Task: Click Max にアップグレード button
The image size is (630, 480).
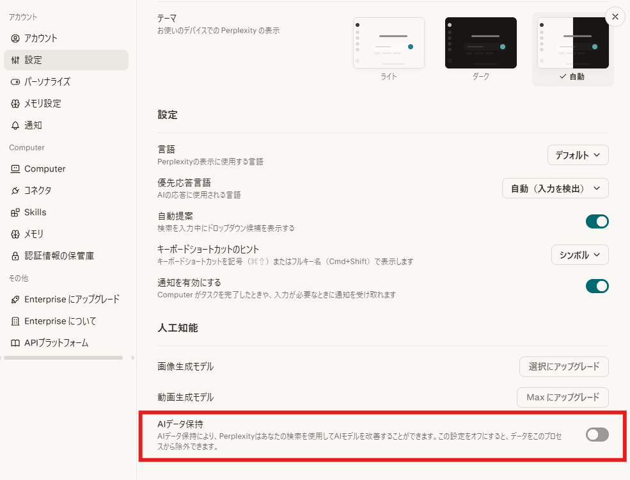Action: pyautogui.click(x=562, y=397)
